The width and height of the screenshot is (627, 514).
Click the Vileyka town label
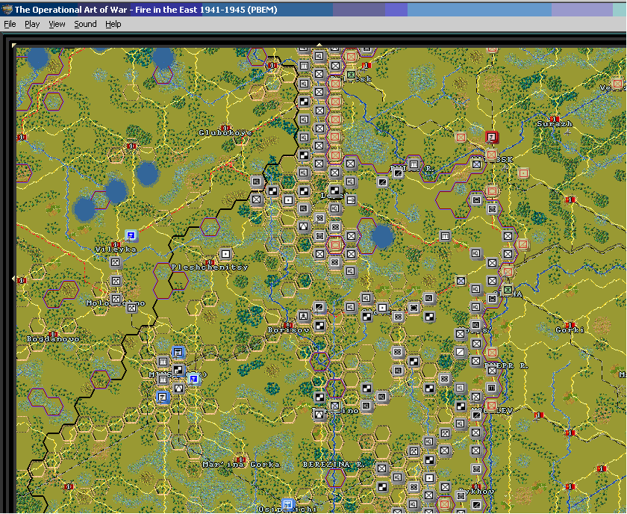point(116,250)
